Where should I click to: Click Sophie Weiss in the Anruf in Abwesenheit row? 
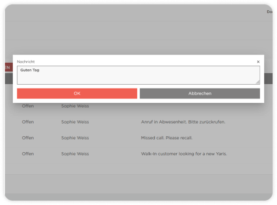[75, 122]
